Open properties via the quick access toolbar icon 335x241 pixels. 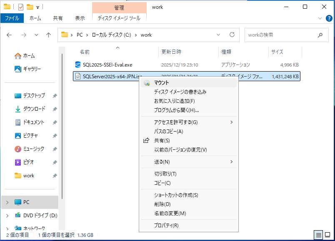click(x=20, y=7)
